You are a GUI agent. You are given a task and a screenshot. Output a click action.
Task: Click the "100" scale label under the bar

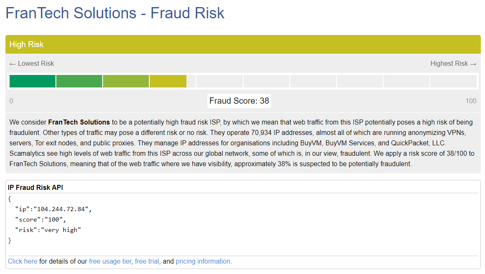pyautogui.click(x=471, y=101)
